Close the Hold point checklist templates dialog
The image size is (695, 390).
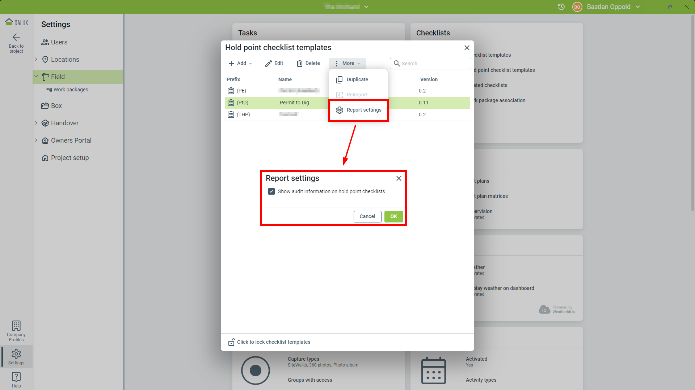pyautogui.click(x=467, y=48)
